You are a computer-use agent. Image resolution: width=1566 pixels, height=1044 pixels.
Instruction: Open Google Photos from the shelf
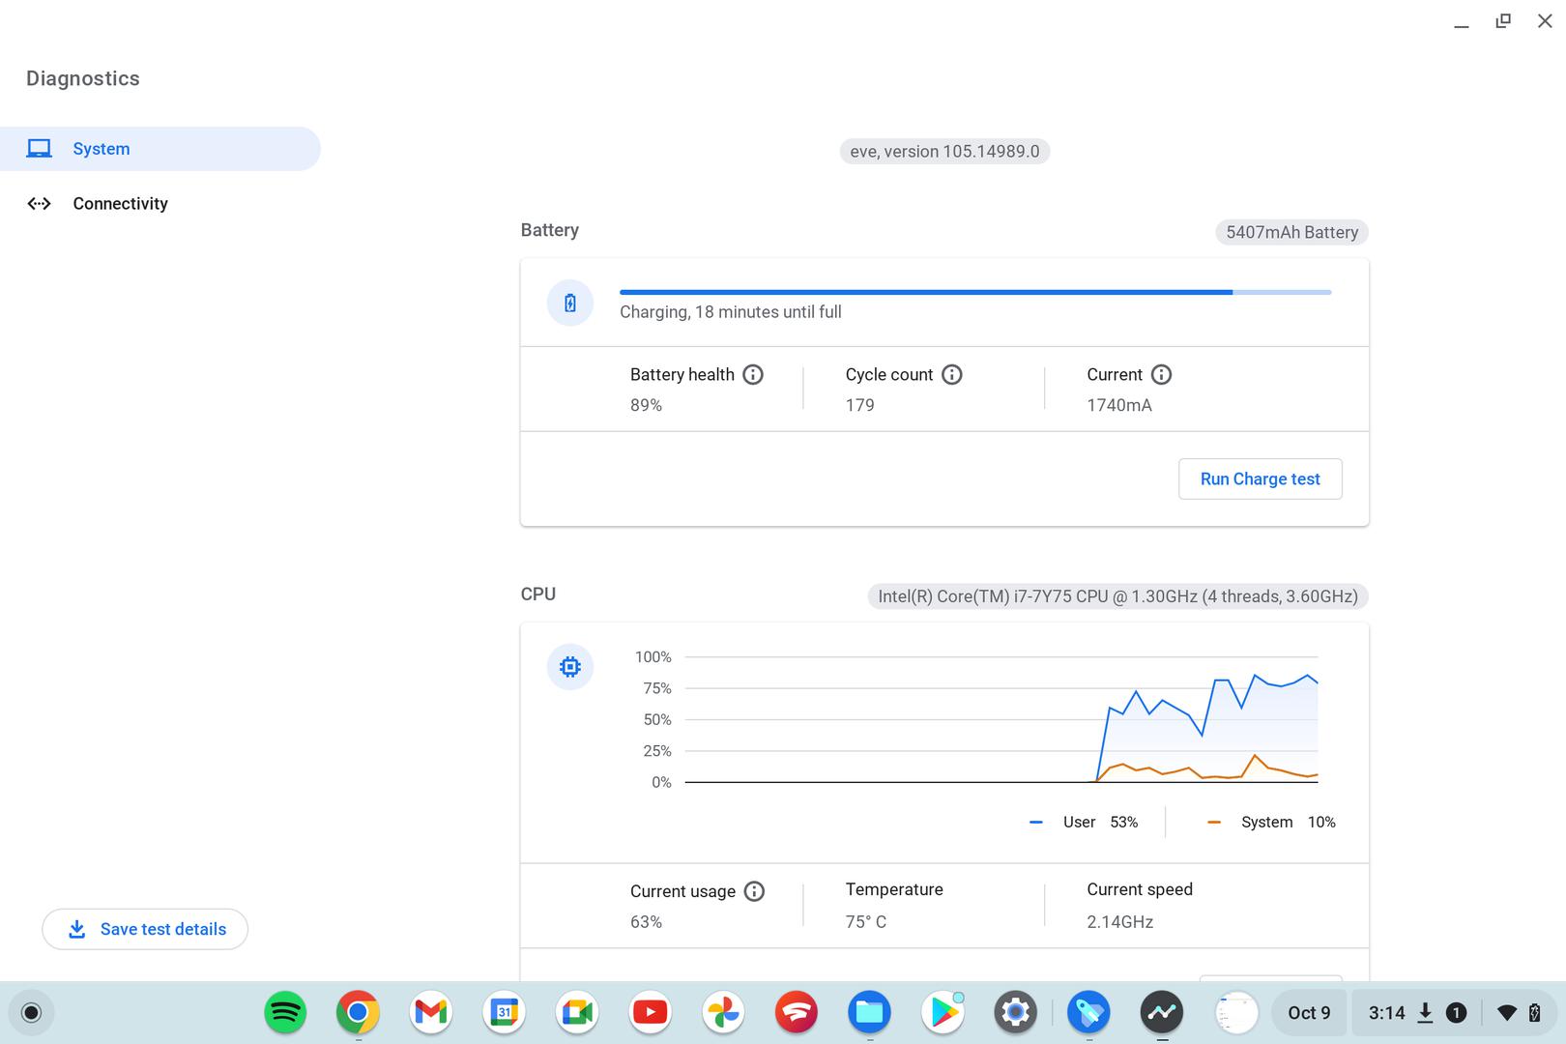723,1013
